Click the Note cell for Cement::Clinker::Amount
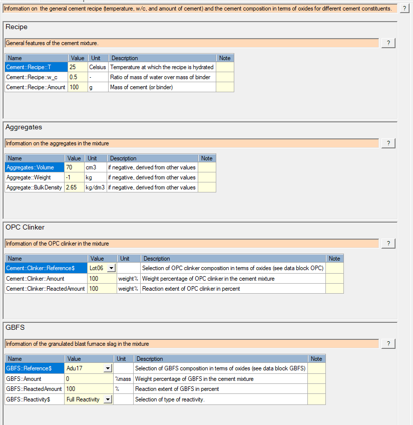Image resolution: width=413 pixels, height=425 pixels. tap(334, 279)
